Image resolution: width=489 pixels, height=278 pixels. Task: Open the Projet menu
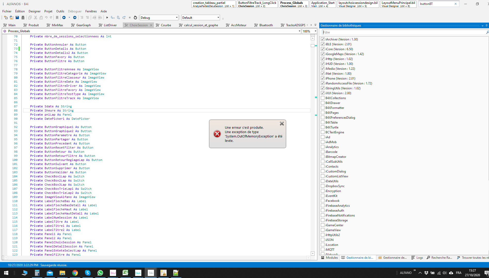click(48, 11)
